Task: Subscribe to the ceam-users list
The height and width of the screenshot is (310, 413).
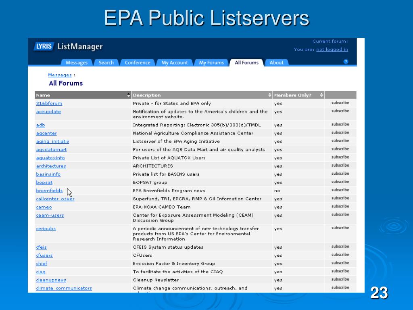Action: [x=340, y=215]
